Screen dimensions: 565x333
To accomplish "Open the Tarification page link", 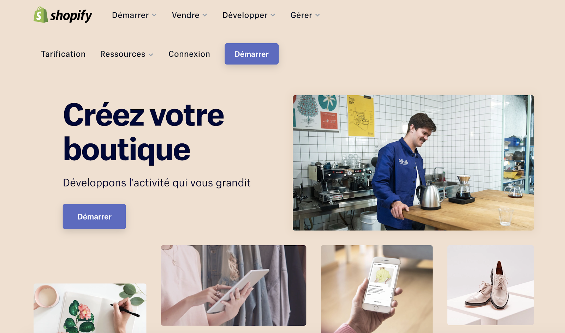I will click(63, 54).
